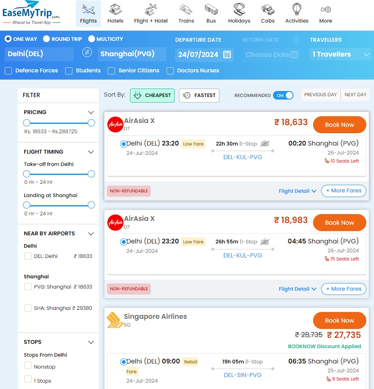Open the Hotels building icon

115,9
